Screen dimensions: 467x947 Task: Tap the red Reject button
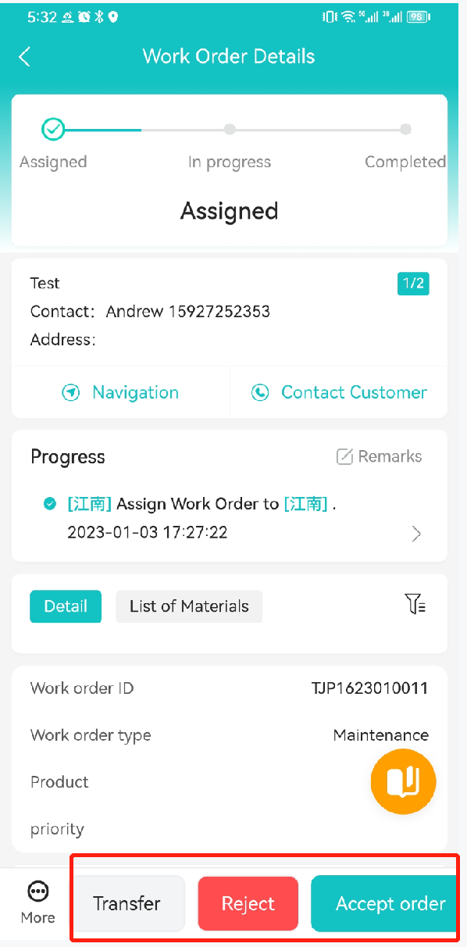[x=248, y=904]
